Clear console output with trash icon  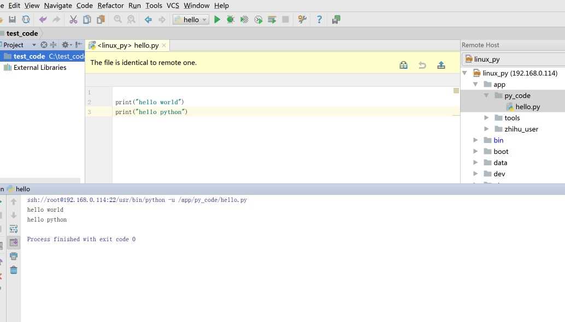(x=13, y=270)
